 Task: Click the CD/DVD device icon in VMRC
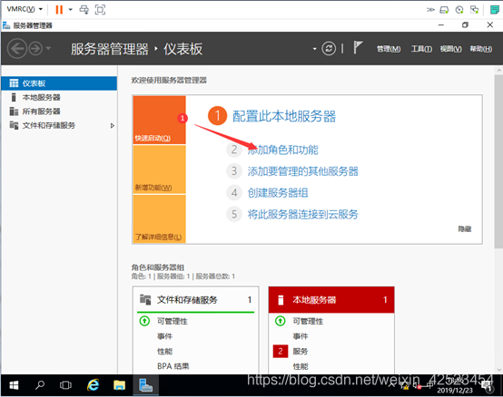tap(459, 10)
